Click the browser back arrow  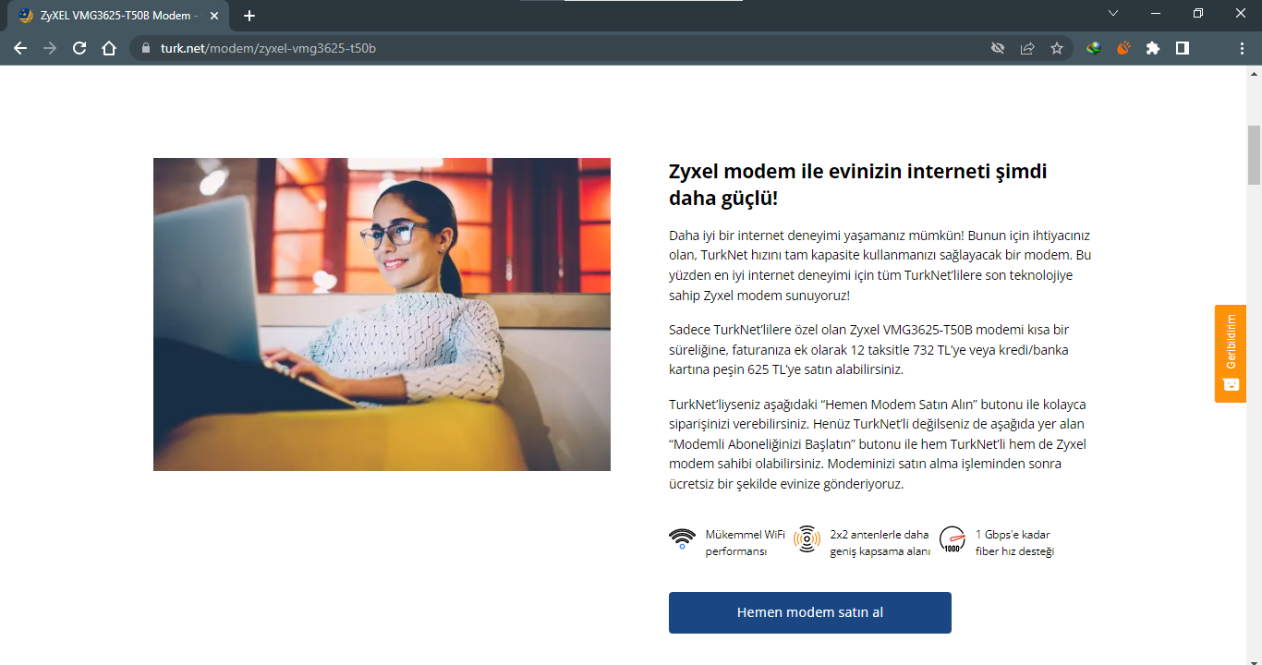tap(20, 48)
